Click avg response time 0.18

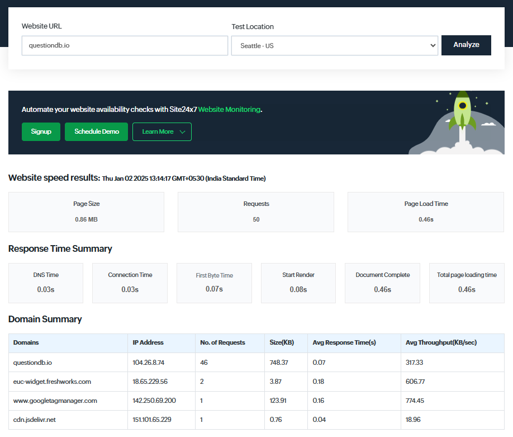pos(319,382)
